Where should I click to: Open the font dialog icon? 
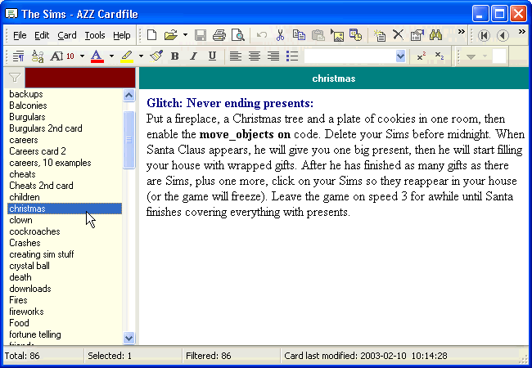click(x=38, y=56)
